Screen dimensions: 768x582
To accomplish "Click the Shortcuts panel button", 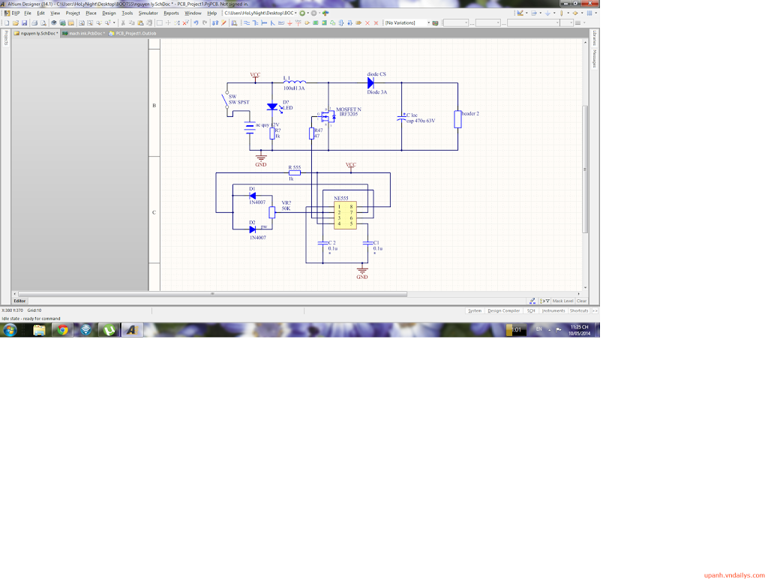I will coord(579,310).
